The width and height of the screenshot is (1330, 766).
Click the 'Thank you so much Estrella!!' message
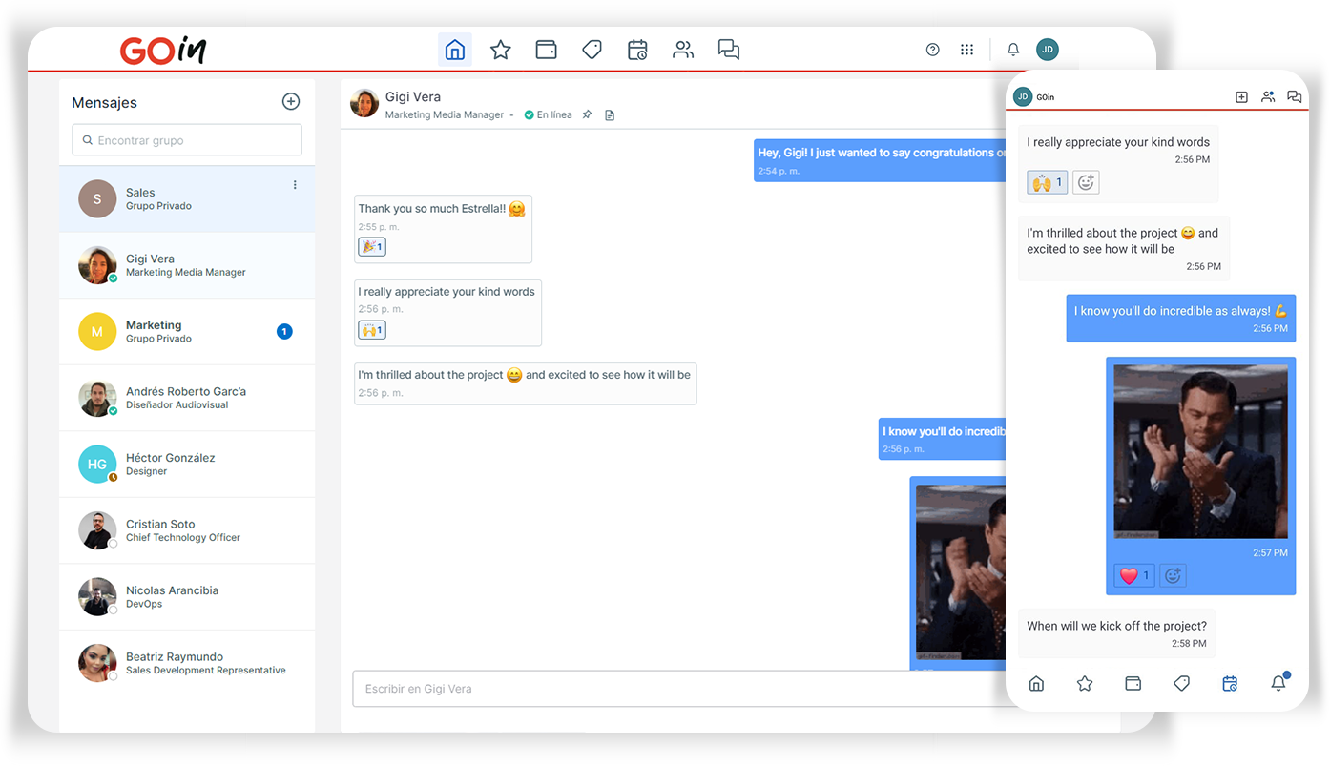443,229
